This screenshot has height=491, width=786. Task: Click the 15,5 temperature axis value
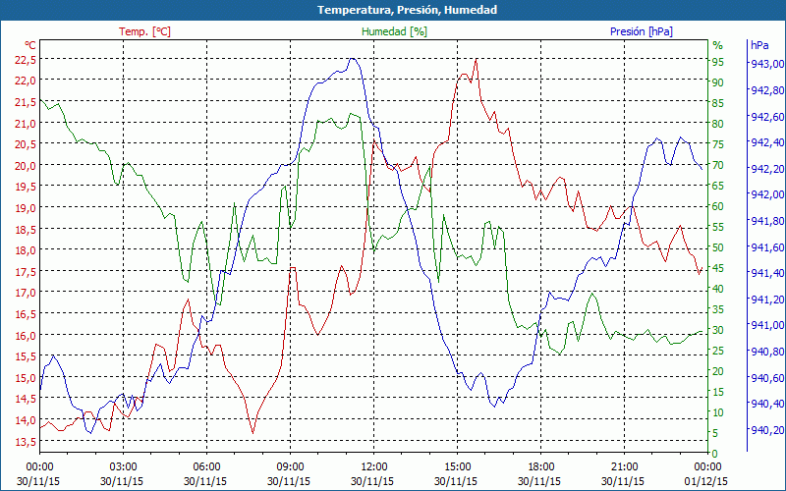[x=26, y=356]
